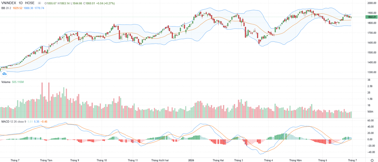
Task: Click the orange BB basis value 1829.52
Action: tap(17, 8)
